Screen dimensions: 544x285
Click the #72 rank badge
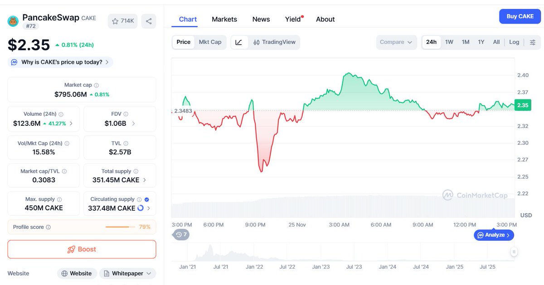[31, 26]
